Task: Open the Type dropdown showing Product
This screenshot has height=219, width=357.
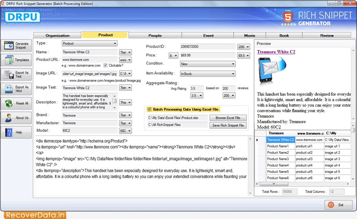Action: tap(89, 43)
